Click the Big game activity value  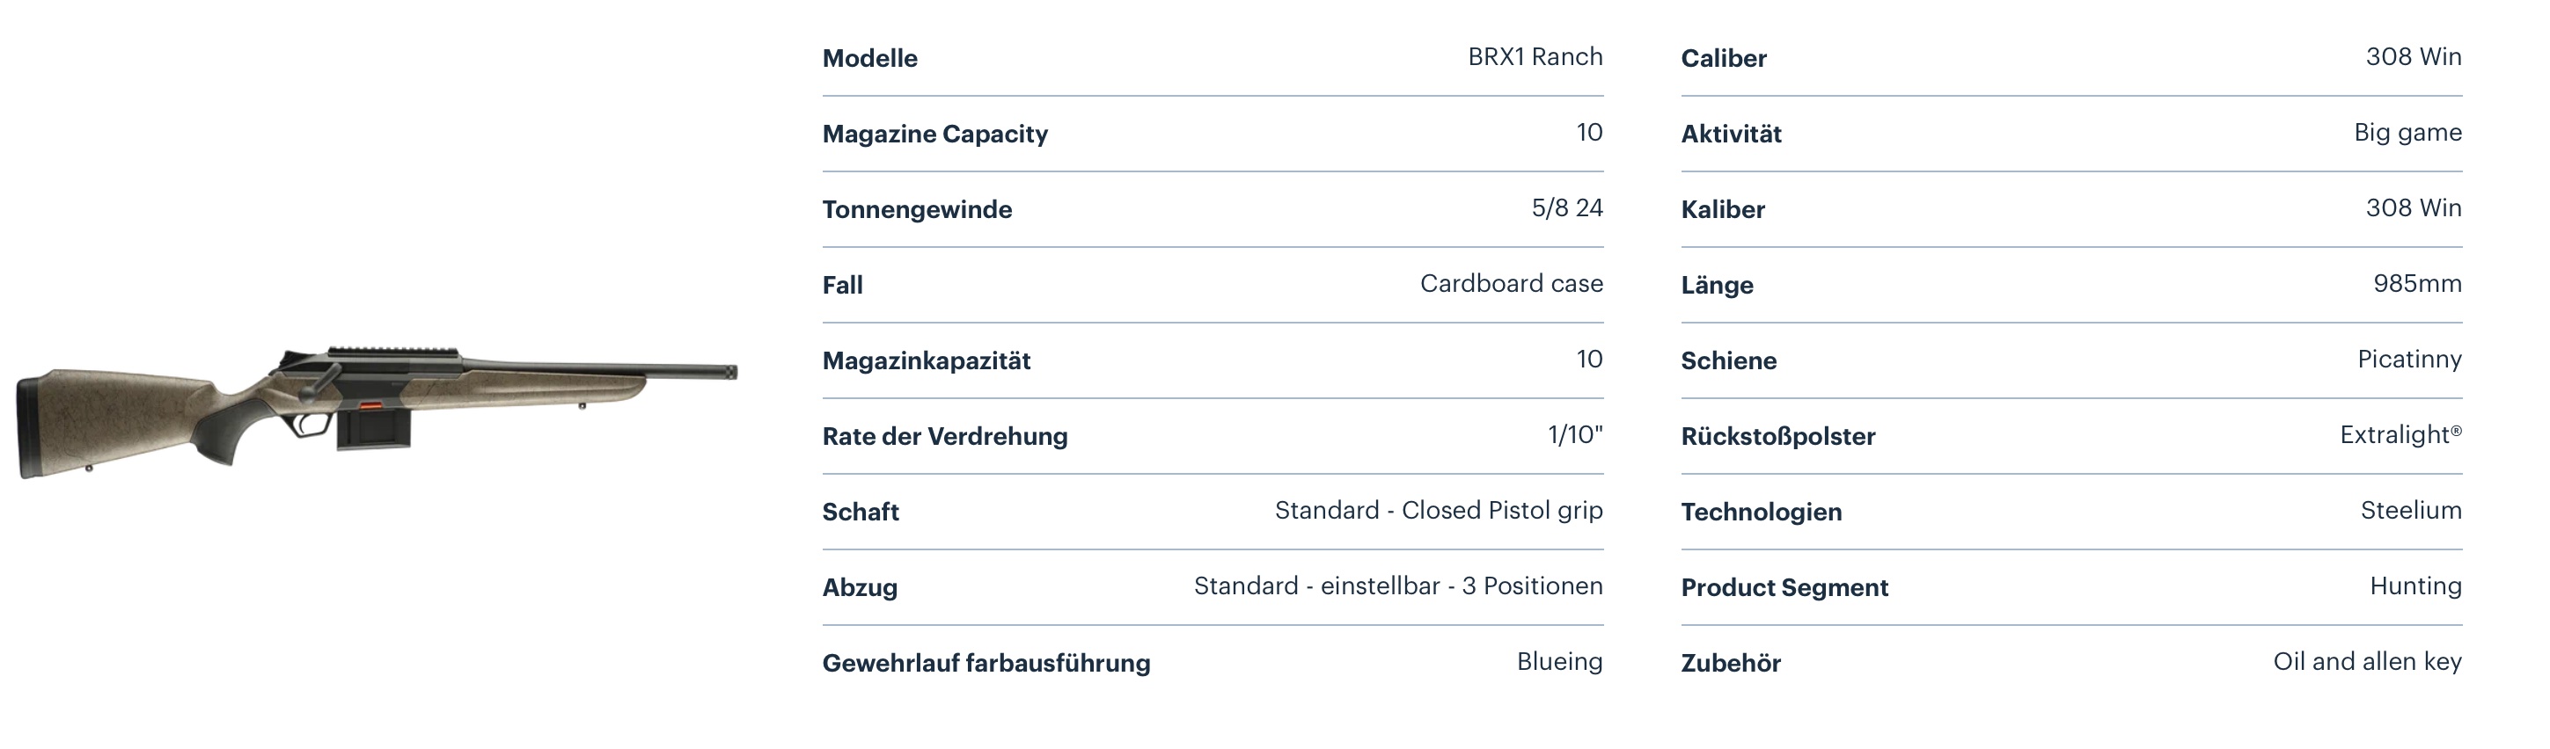point(2407,133)
